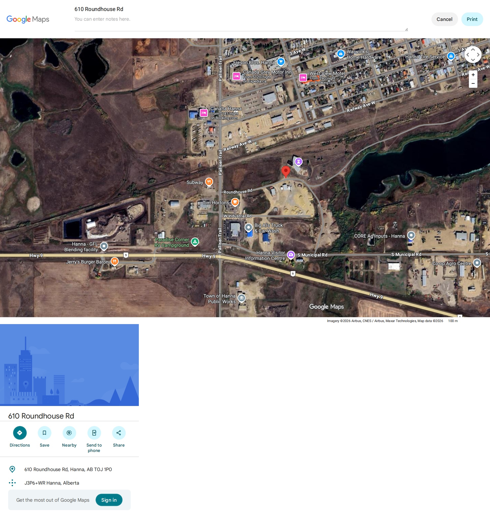Viewport: 490px width, 517px height.
Task: Click the Paradise Corner RV Campground marker
Action: click(x=195, y=242)
